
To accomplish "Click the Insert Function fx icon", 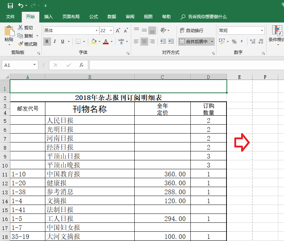I will coord(81,65).
